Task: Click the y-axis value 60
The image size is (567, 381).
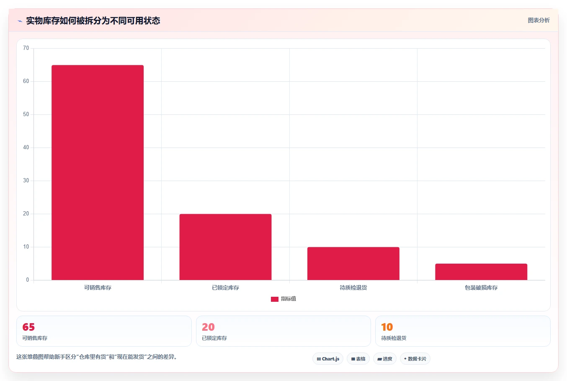Action: (x=26, y=81)
